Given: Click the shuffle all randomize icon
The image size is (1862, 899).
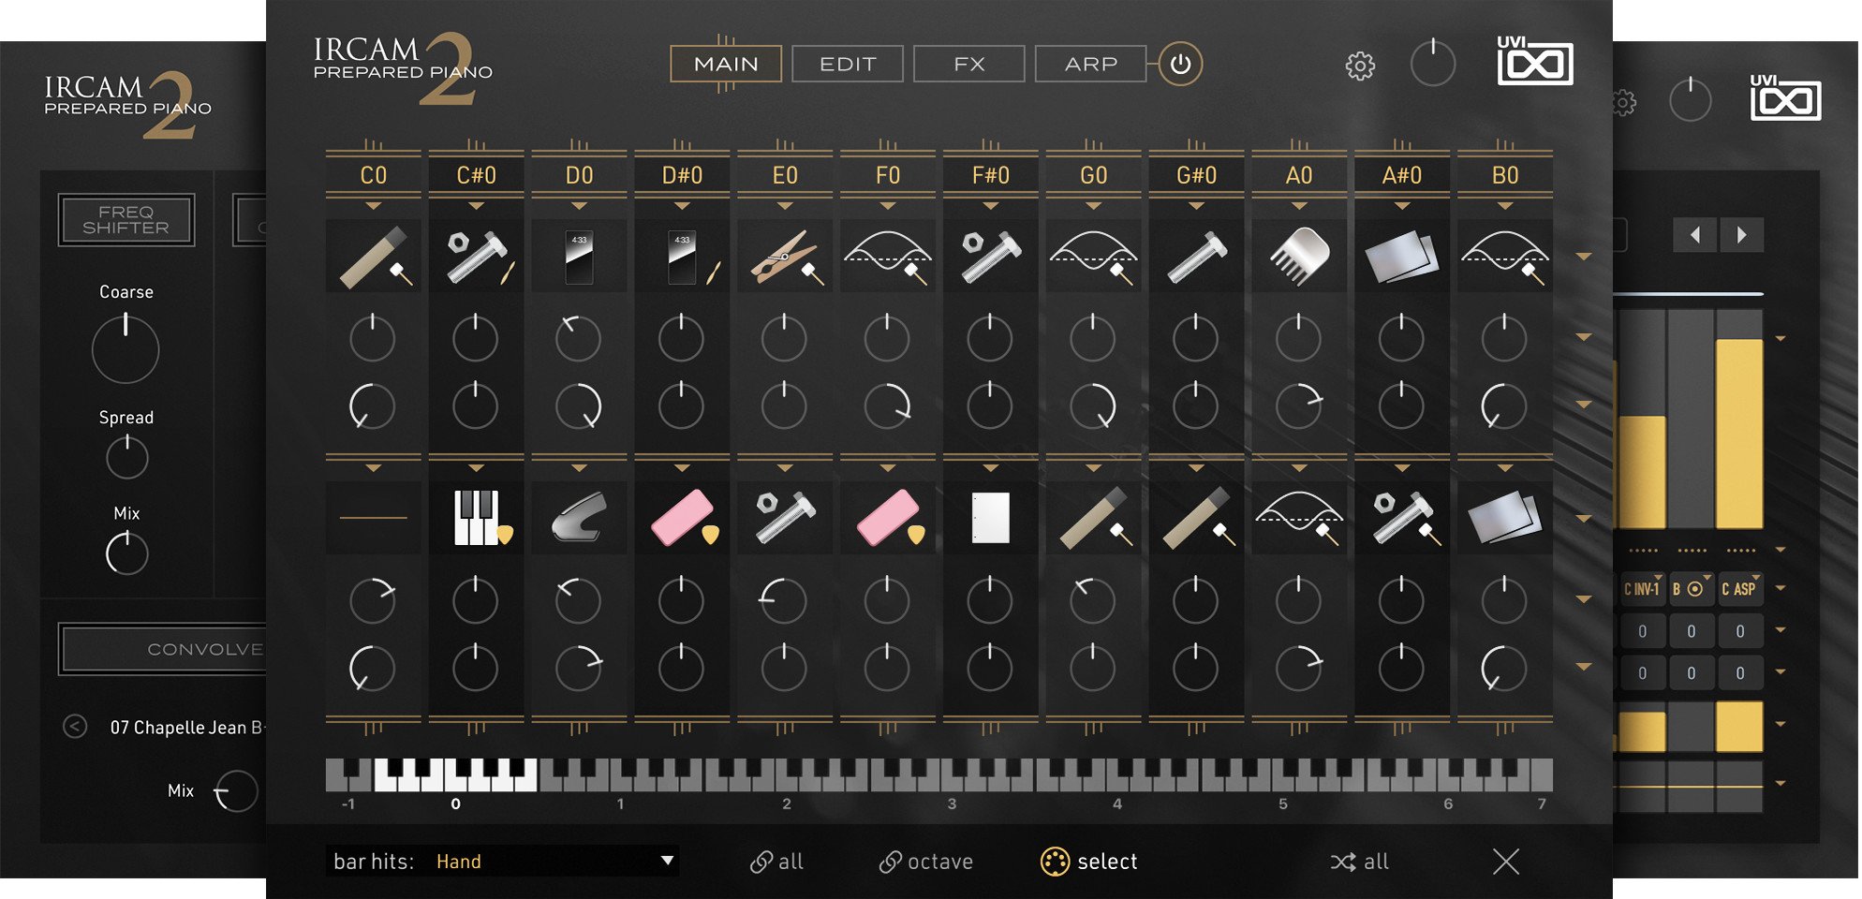Looking at the screenshot, I should click(1359, 862).
